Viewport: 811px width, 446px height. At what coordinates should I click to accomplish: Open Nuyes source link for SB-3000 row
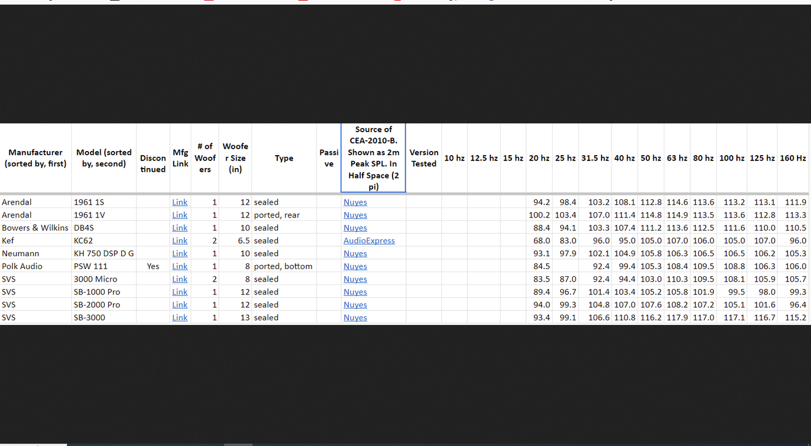pyautogui.click(x=355, y=318)
